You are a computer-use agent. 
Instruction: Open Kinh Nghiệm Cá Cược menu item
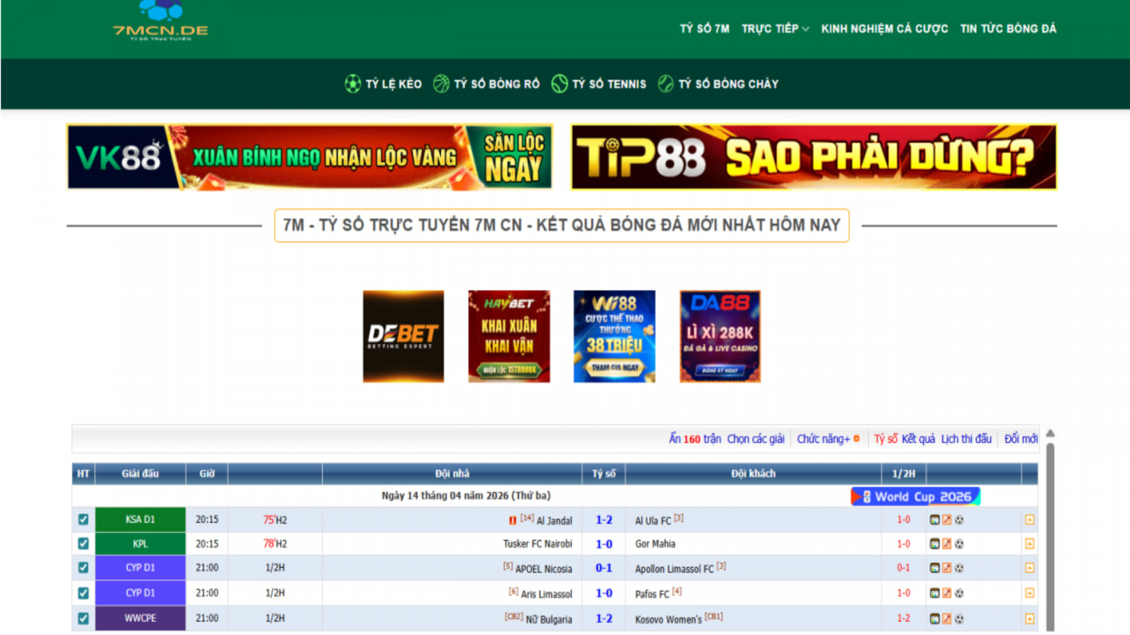884,29
